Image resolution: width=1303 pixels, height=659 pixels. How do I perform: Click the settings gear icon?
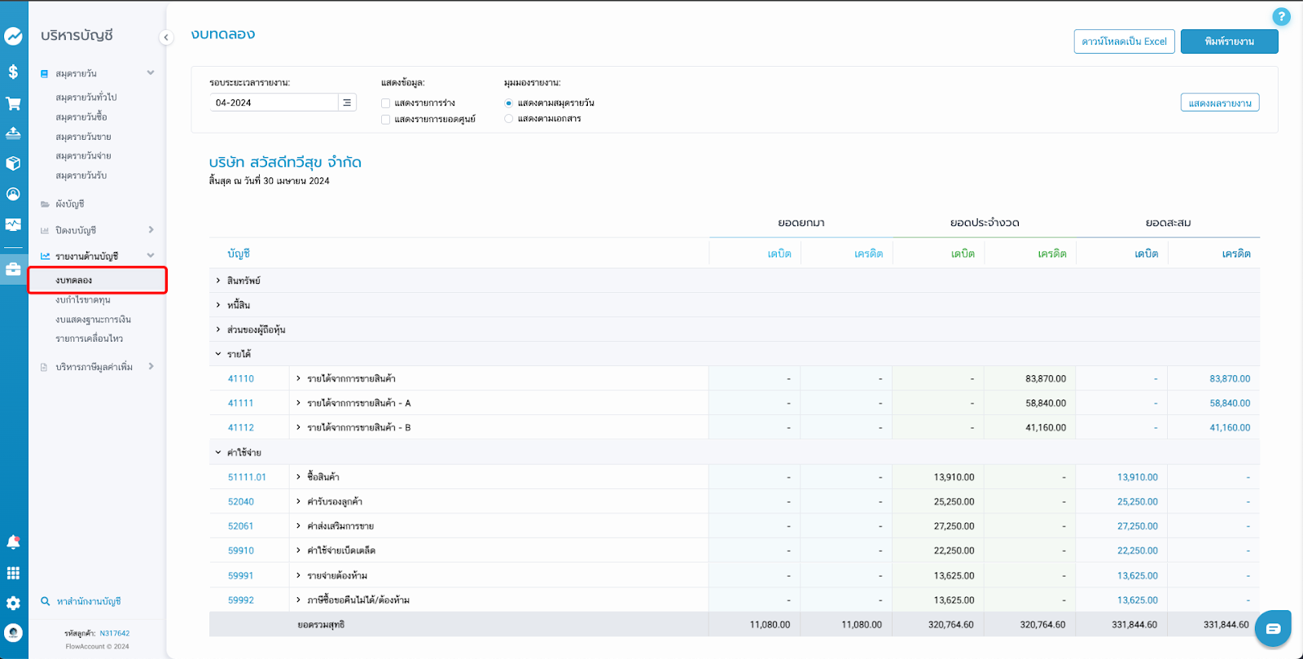pyautogui.click(x=13, y=603)
